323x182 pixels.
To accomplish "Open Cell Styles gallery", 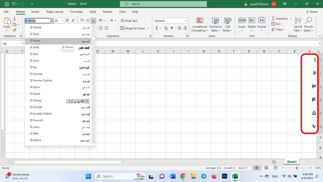I will pos(227,25).
